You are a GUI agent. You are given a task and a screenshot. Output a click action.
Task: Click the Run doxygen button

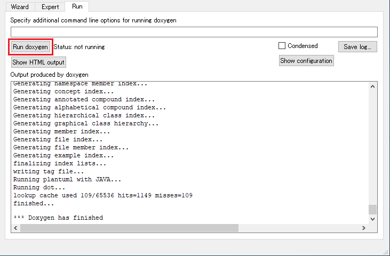point(30,47)
